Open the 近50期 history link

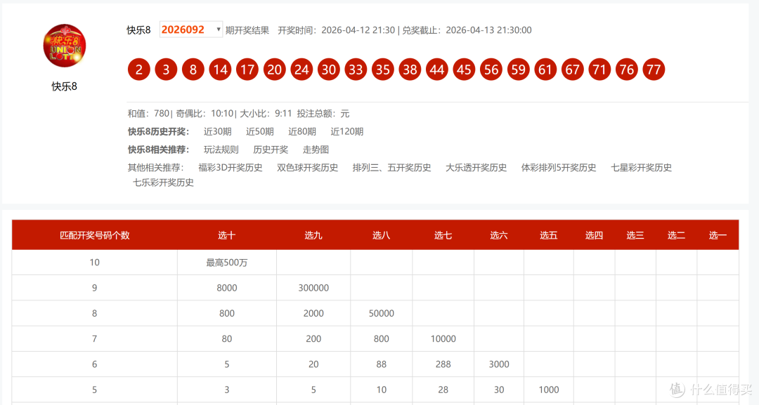click(260, 131)
